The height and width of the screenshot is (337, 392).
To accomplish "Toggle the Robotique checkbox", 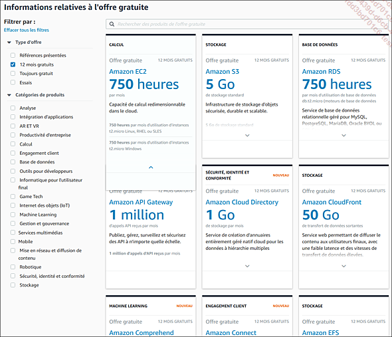I will pos(13,267).
